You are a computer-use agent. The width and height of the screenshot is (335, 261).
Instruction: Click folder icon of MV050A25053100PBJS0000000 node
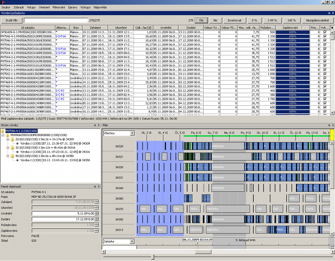click(x=7, y=135)
